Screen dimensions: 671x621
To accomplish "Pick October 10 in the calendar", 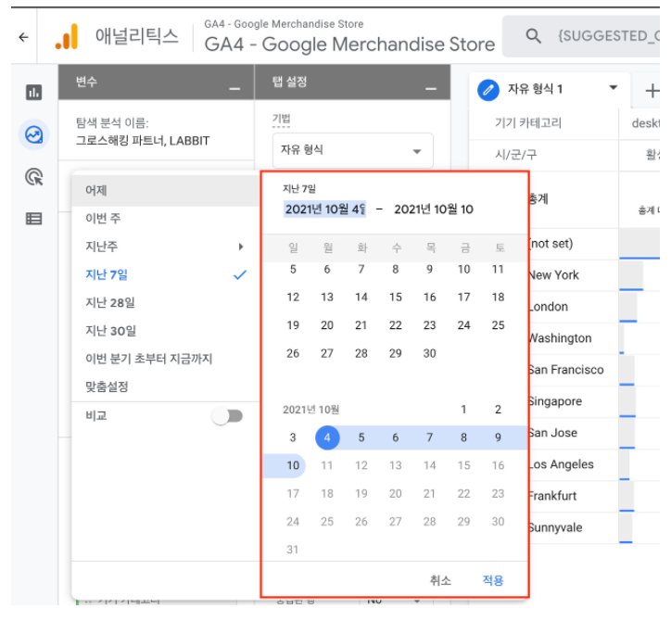I will [x=293, y=465].
